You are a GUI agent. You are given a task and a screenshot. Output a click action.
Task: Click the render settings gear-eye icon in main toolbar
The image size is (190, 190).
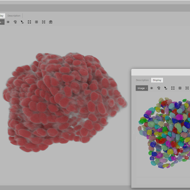tap(8, 22)
